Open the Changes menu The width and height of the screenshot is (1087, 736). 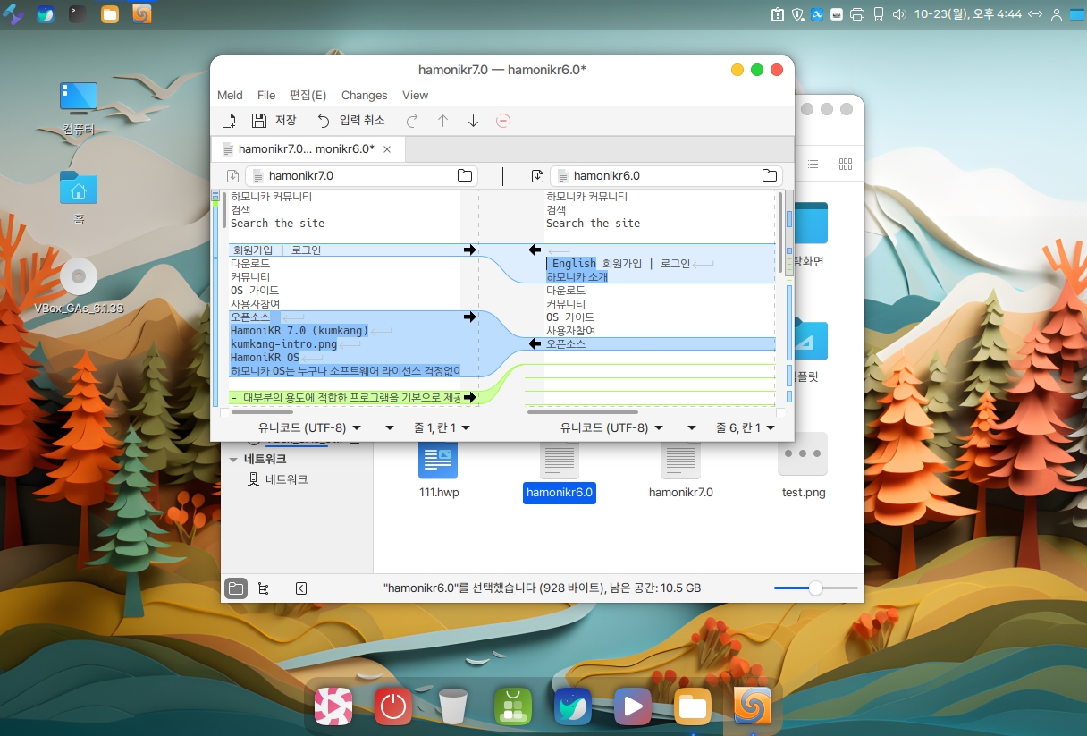click(364, 96)
